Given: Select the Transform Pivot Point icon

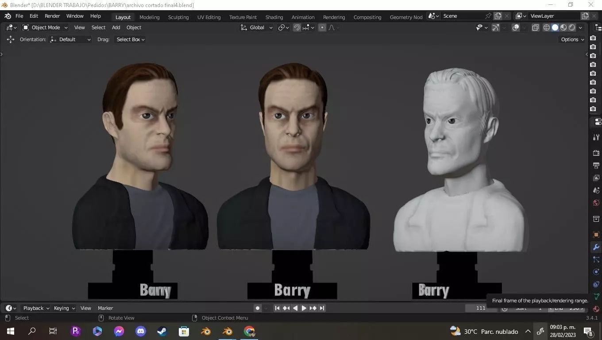Looking at the screenshot, I should pyautogui.click(x=283, y=27).
